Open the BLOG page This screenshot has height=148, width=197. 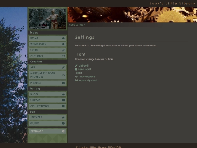[47, 94]
